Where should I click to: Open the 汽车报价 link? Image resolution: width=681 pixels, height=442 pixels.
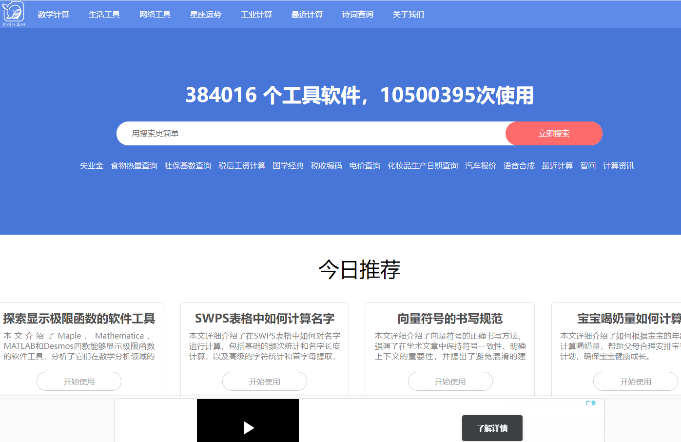tap(481, 166)
